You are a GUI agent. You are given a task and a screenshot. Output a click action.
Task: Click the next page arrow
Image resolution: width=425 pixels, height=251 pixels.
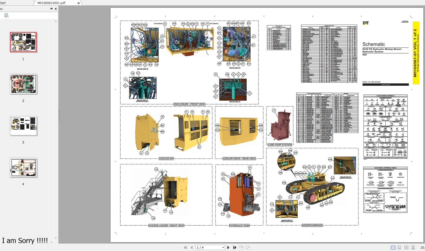click(229, 247)
